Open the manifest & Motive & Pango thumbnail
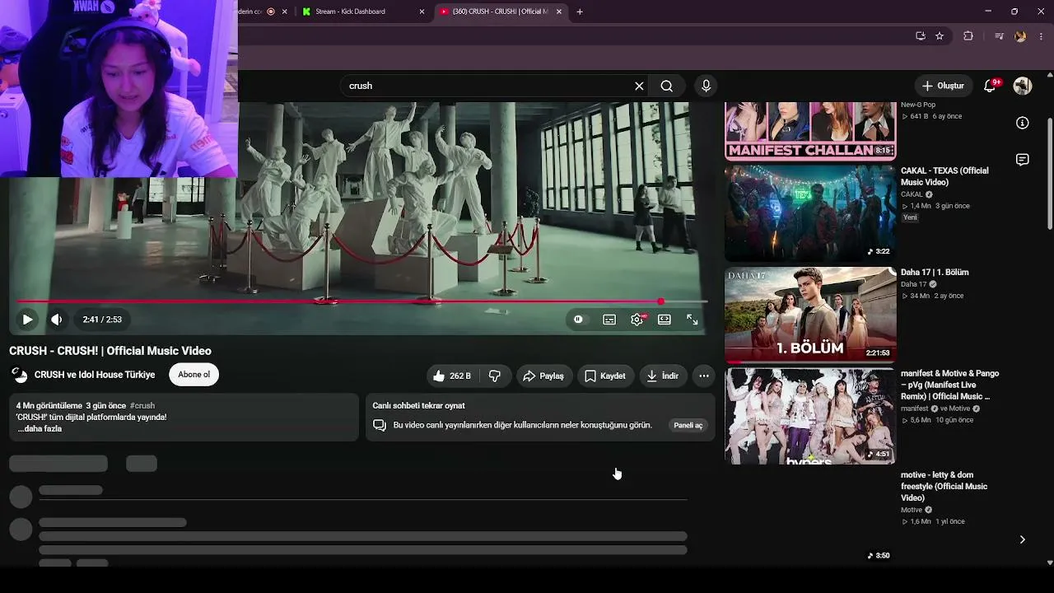The height and width of the screenshot is (593, 1054). 810,416
